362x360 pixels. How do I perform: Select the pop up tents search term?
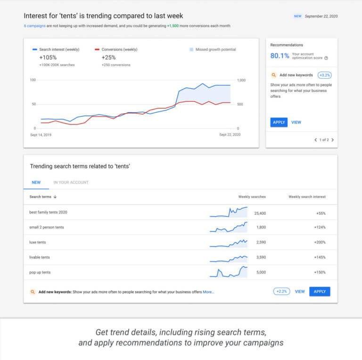(x=40, y=272)
